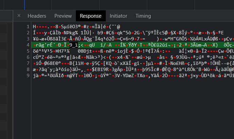Click line number 8 in response gutter
Screen dimensions: 234x139
pyautogui.click(x=28, y=69)
